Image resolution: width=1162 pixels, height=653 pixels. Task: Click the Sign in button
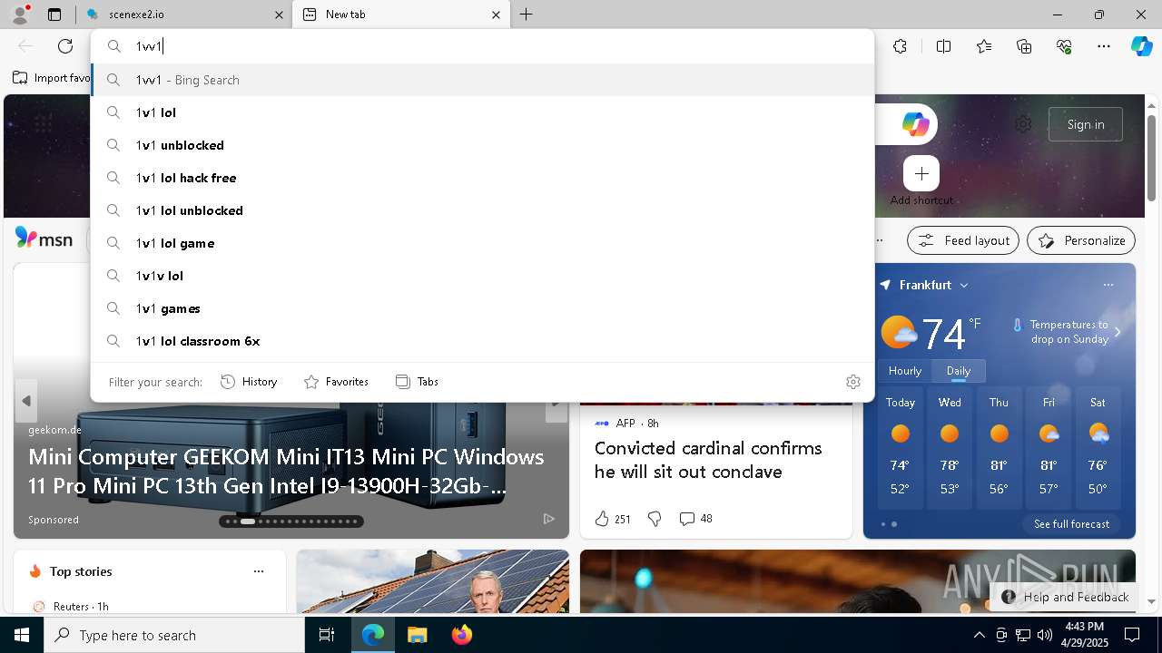(x=1086, y=124)
